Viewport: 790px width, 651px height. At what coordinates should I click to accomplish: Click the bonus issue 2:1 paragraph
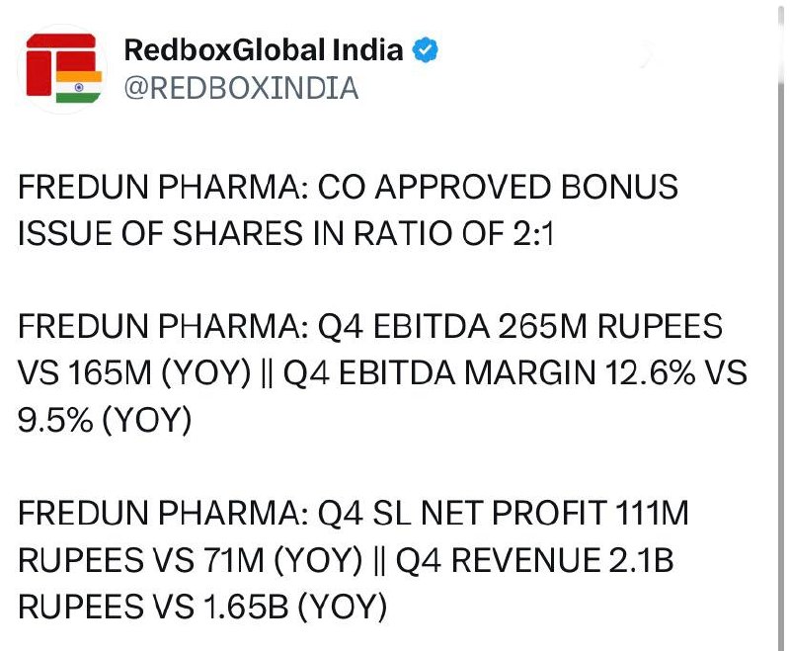point(348,210)
